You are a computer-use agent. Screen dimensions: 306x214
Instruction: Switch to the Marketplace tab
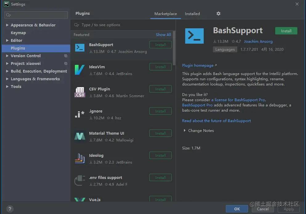coord(165,14)
